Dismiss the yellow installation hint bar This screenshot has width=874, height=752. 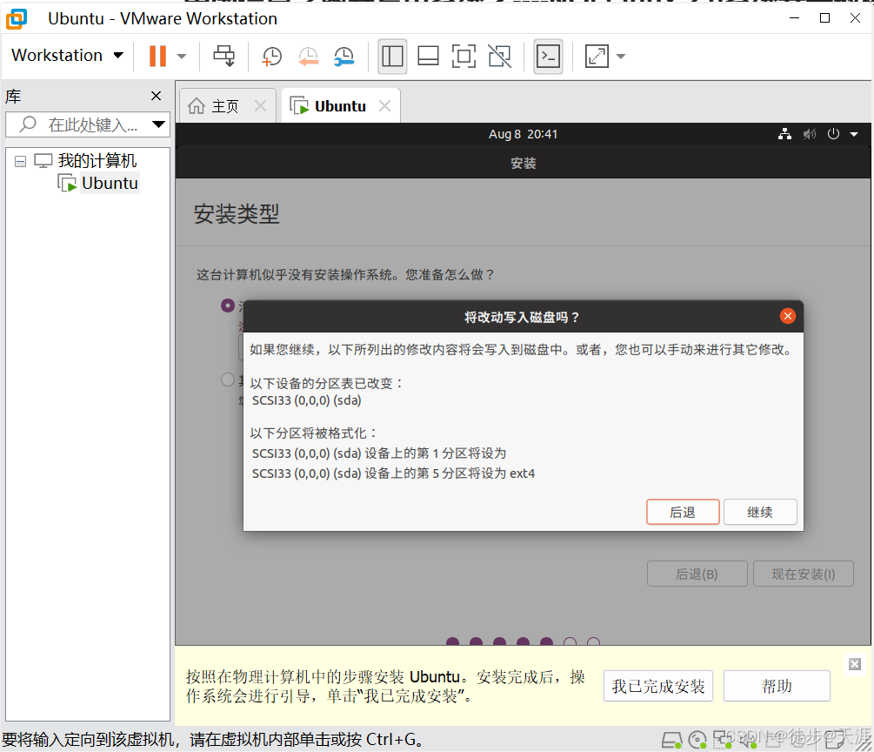click(x=855, y=664)
